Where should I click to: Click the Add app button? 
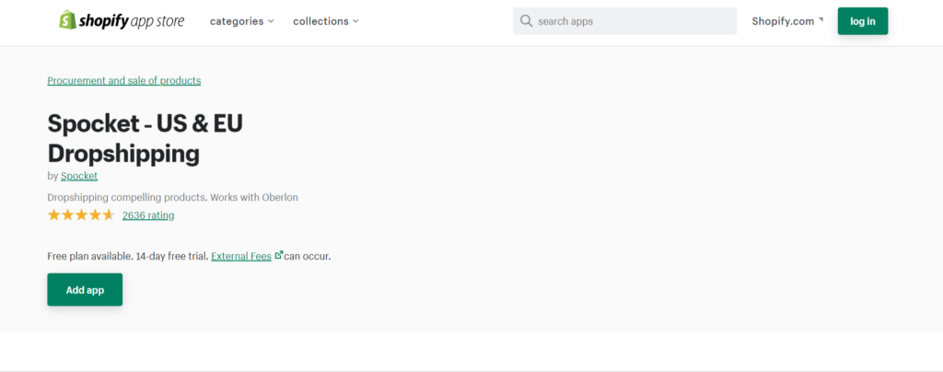85,290
